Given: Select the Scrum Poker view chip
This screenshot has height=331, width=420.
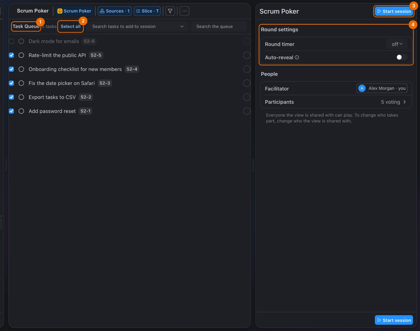Looking at the screenshot, I should pyautogui.click(x=74, y=11).
